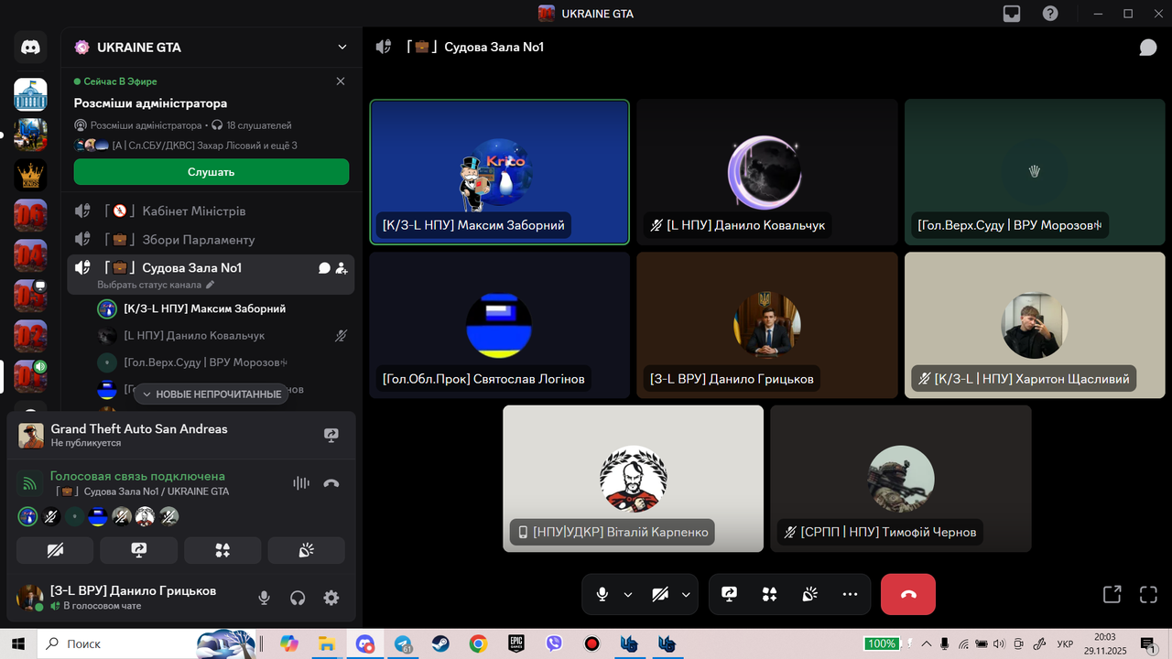Open Discord direct messages home icon

(x=30, y=47)
